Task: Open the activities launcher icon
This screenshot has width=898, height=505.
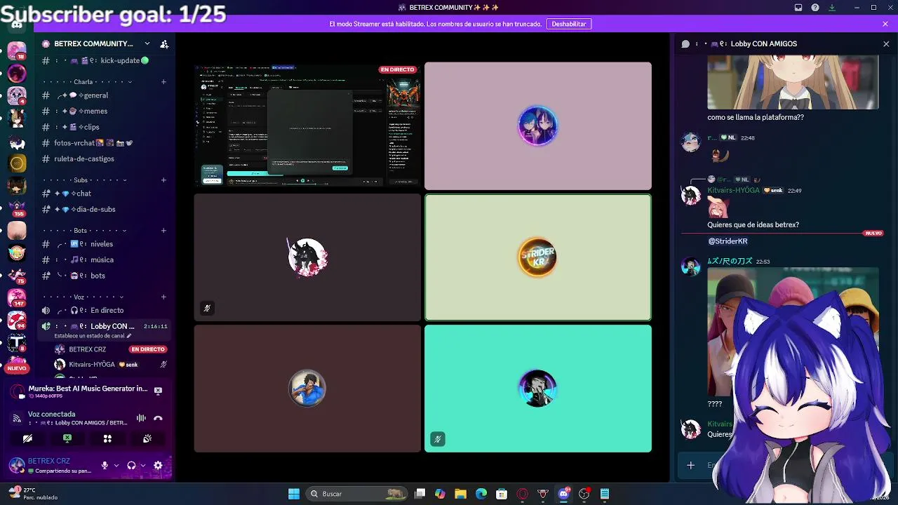Action: click(x=107, y=438)
